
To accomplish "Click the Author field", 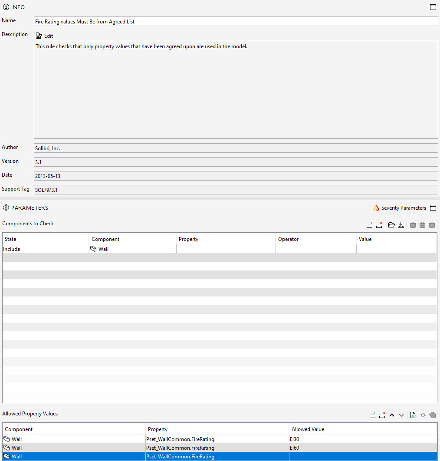I will [x=236, y=148].
